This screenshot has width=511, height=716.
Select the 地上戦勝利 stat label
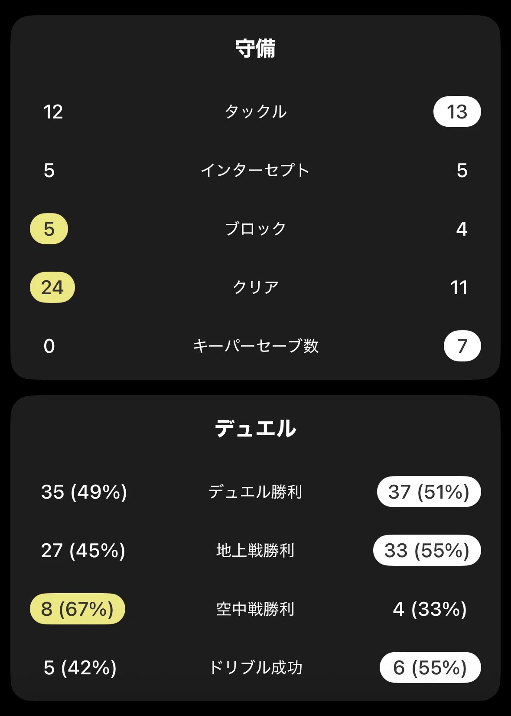coord(255,550)
